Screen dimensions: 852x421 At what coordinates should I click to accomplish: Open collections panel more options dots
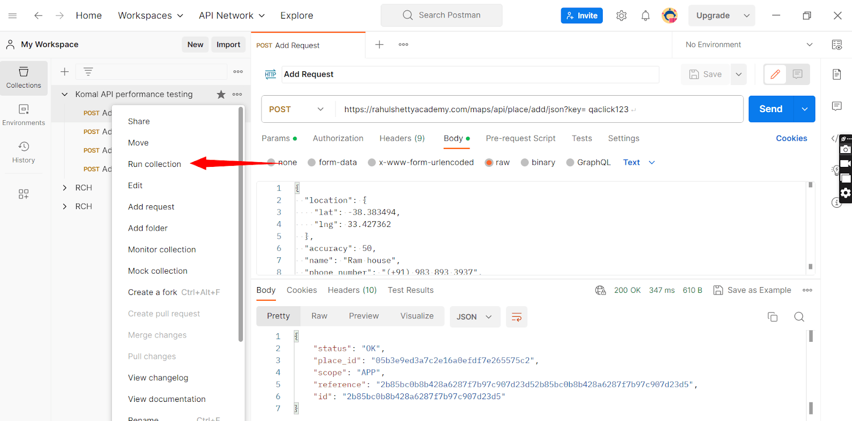(238, 72)
